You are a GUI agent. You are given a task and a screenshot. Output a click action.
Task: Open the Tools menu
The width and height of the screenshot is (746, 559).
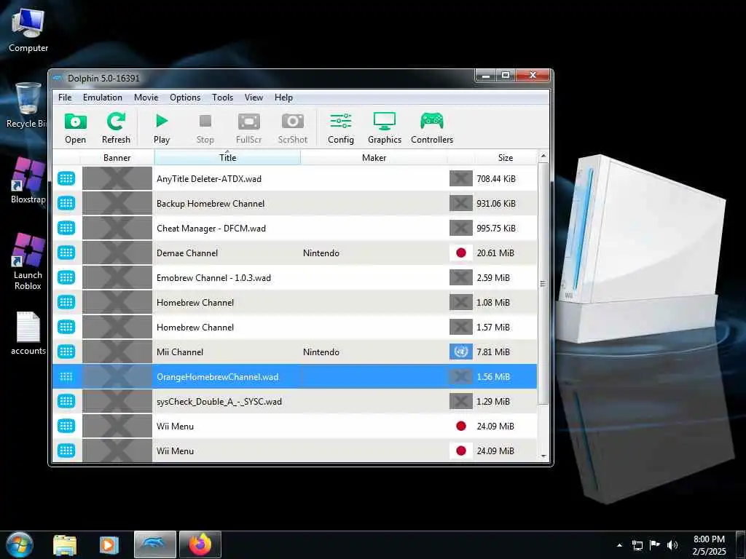coord(222,98)
